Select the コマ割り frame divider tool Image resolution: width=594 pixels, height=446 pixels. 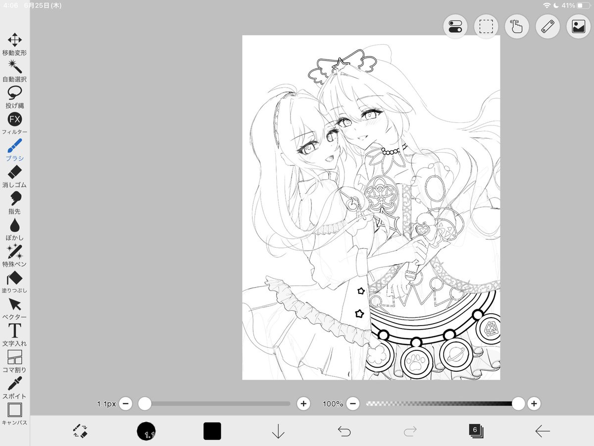(x=15, y=362)
